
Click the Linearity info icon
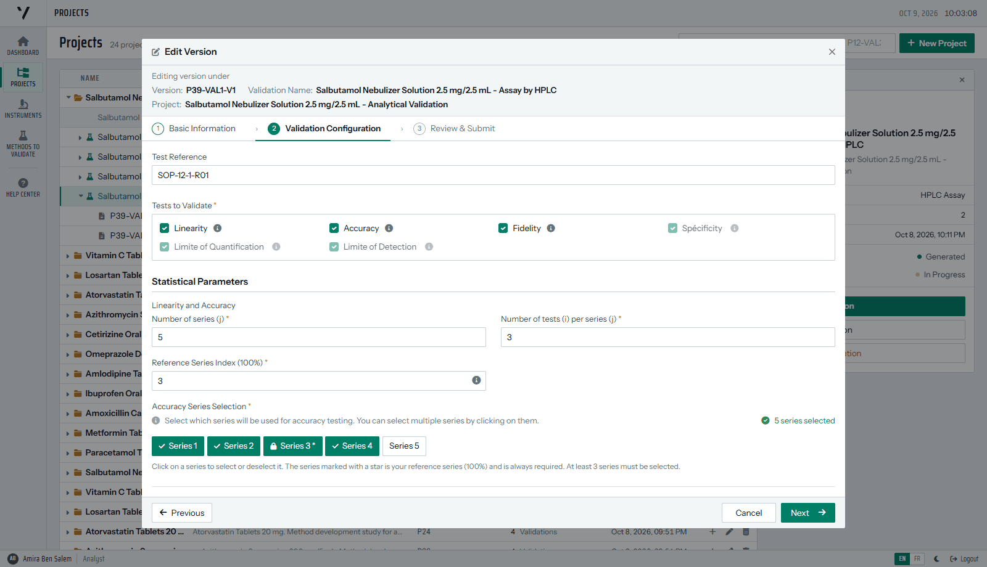point(218,228)
